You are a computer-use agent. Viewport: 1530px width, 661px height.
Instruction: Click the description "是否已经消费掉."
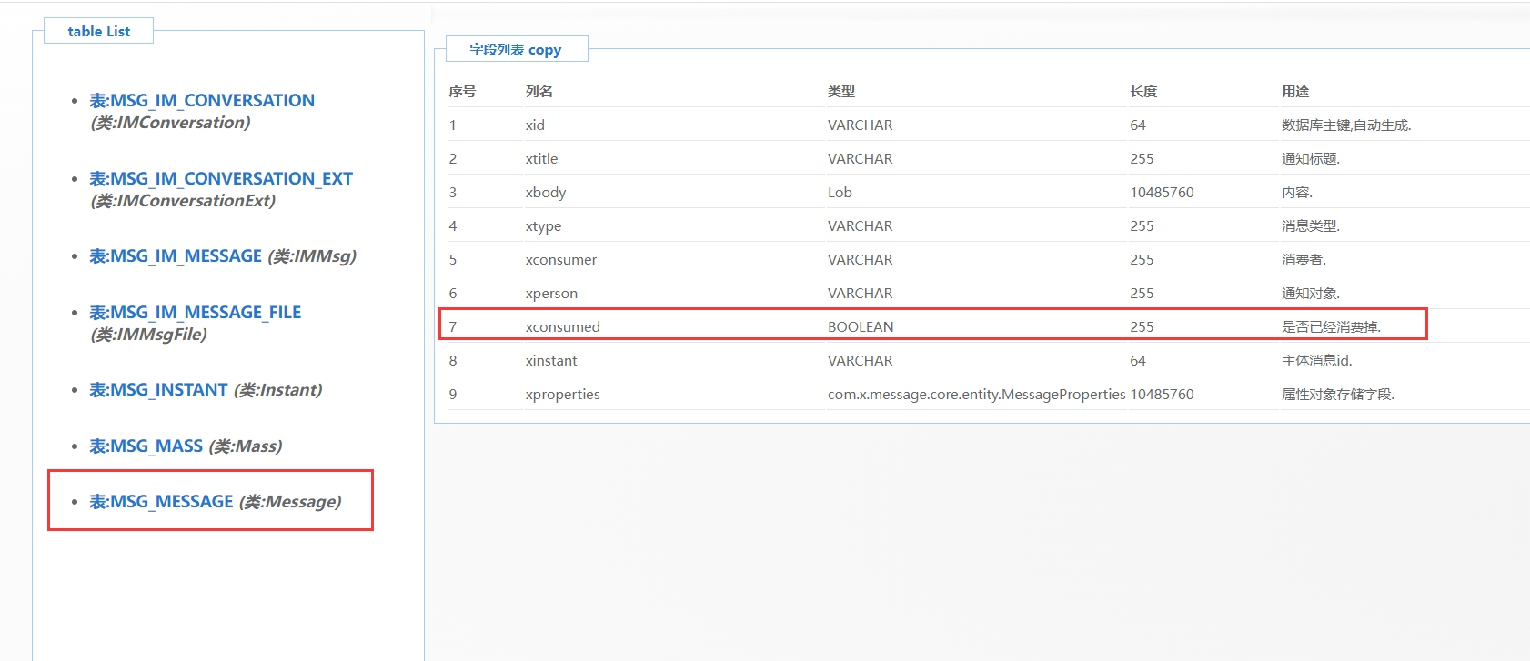pos(1332,327)
